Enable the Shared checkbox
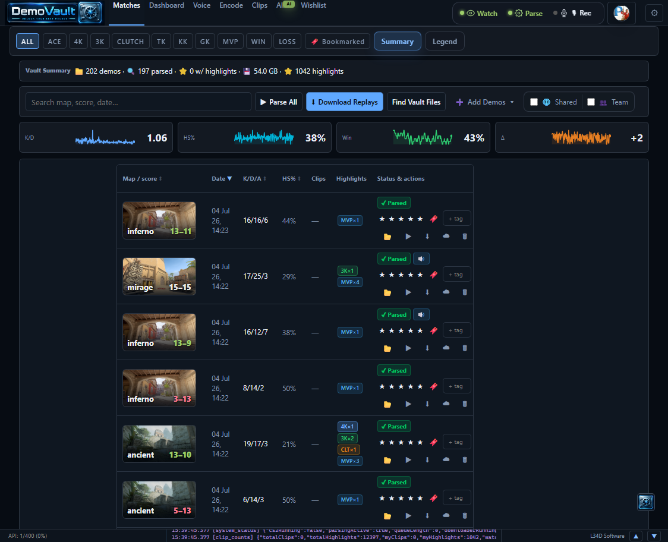668x542 pixels. coord(534,102)
